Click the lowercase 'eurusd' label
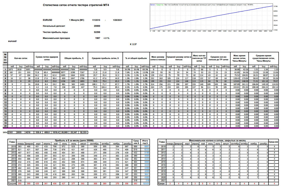 [12, 41]
